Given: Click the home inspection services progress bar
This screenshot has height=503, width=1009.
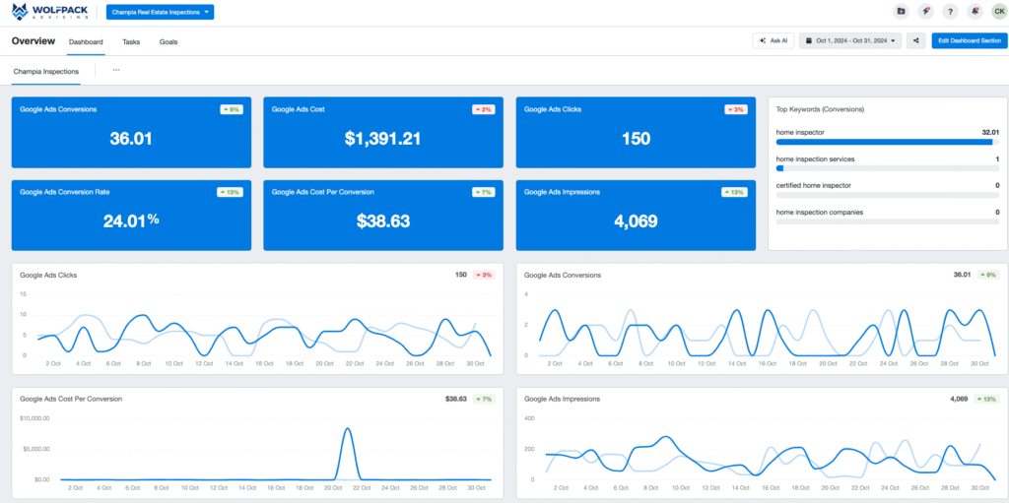Looking at the screenshot, I should click(x=888, y=168).
